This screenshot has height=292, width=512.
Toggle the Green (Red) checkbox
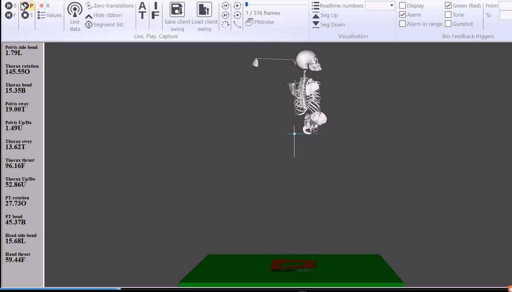point(448,6)
